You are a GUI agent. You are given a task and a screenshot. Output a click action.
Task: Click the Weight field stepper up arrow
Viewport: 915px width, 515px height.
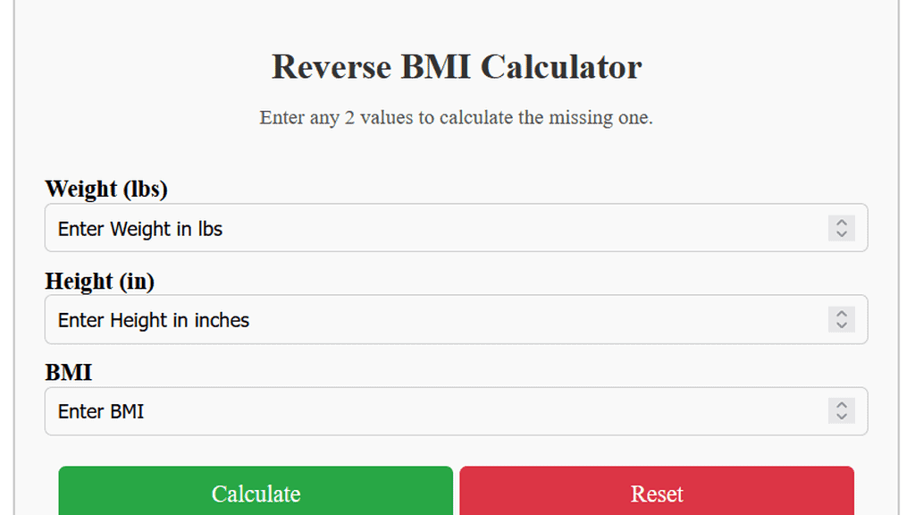tap(841, 224)
